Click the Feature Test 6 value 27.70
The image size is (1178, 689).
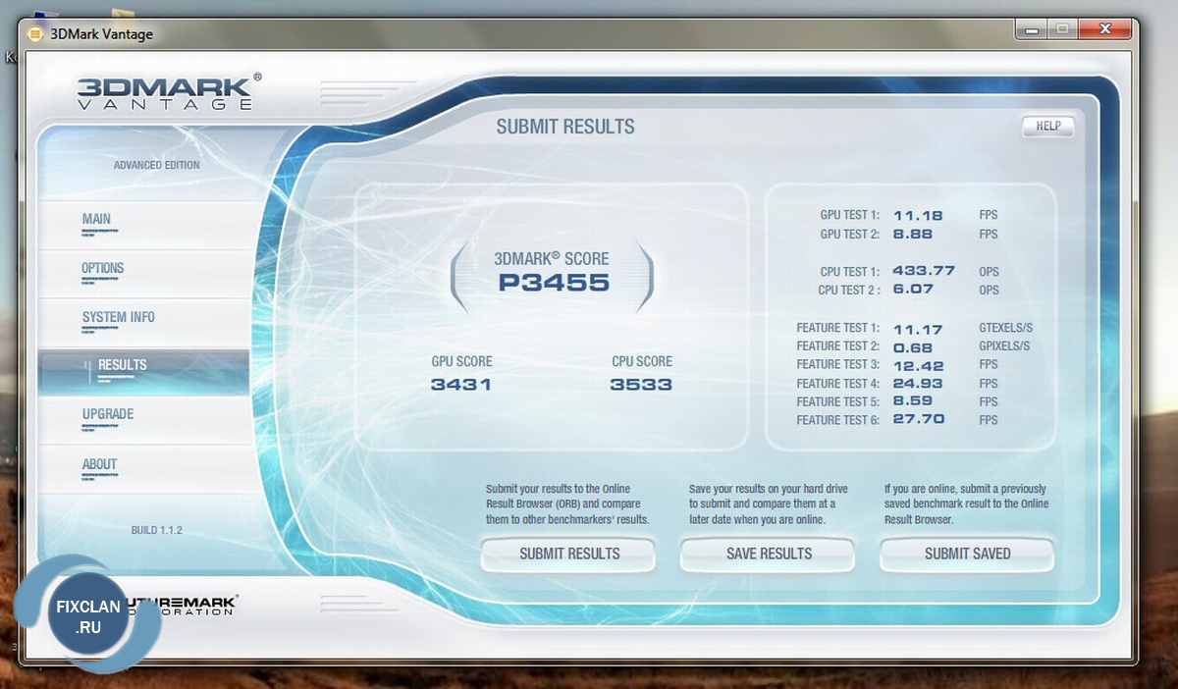pos(918,420)
